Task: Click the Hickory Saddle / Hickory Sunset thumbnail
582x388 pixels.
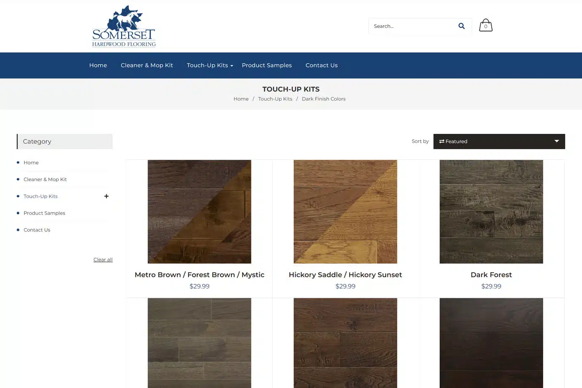Action: click(345, 211)
